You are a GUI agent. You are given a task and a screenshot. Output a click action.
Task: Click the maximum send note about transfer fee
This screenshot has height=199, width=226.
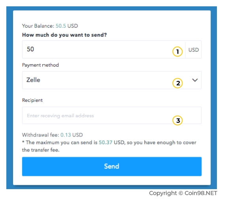click(109, 146)
